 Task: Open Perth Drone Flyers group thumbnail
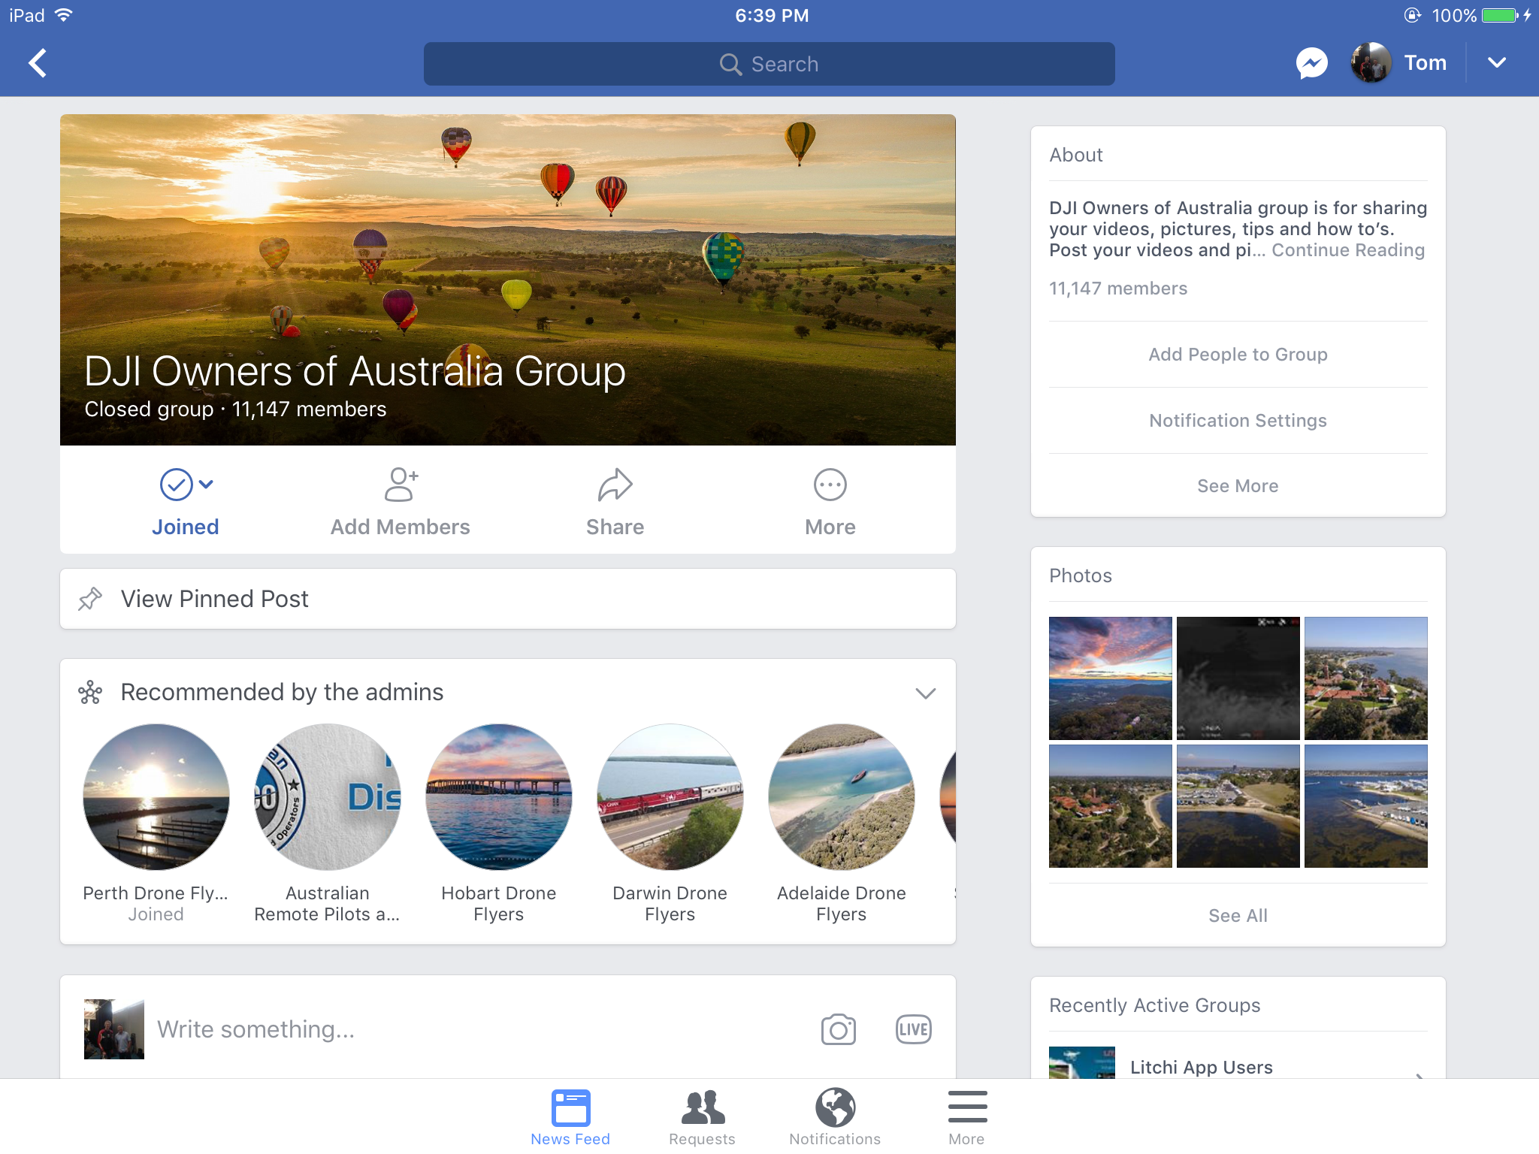(156, 797)
